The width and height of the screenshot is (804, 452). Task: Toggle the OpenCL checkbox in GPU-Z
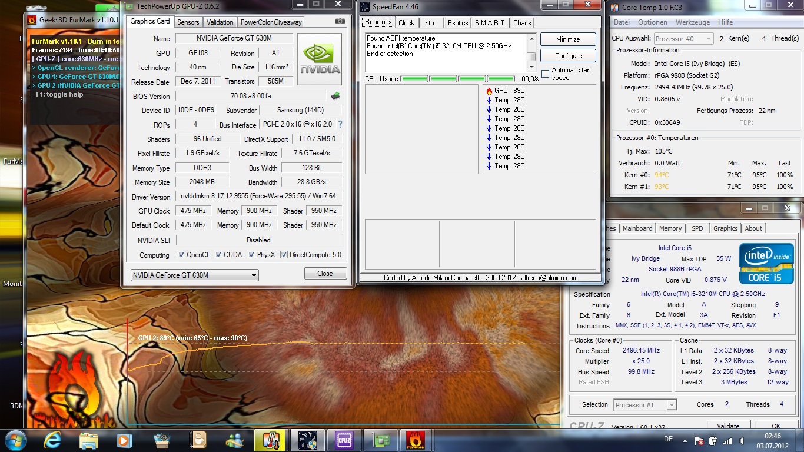pos(181,255)
